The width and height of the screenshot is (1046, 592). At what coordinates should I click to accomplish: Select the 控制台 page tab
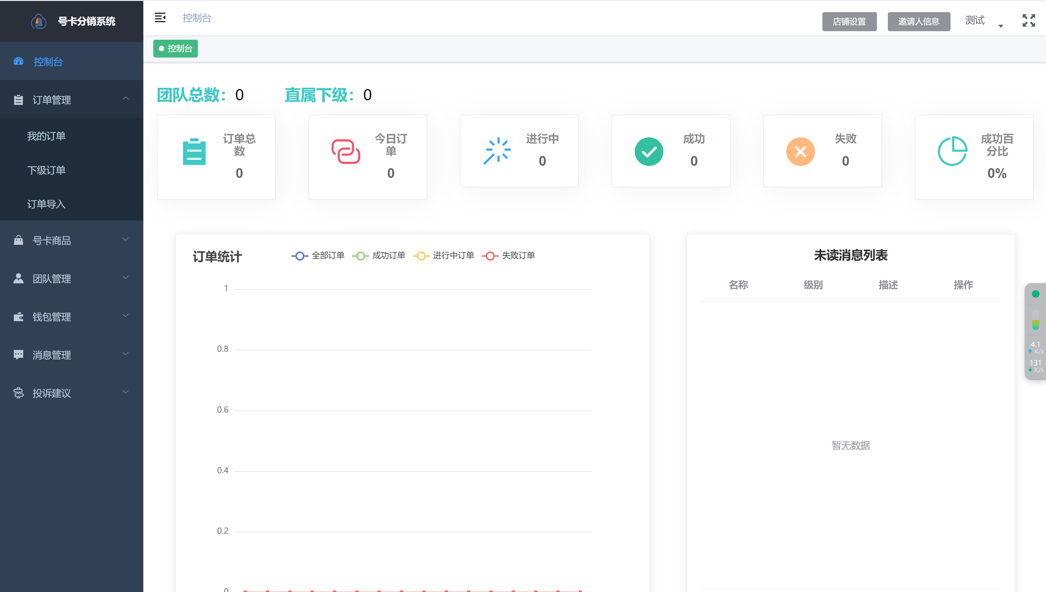point(176,48)
